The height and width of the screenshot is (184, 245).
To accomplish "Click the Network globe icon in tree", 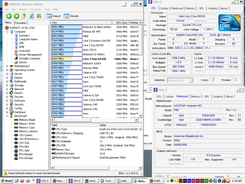I will [x=11, y=89].
